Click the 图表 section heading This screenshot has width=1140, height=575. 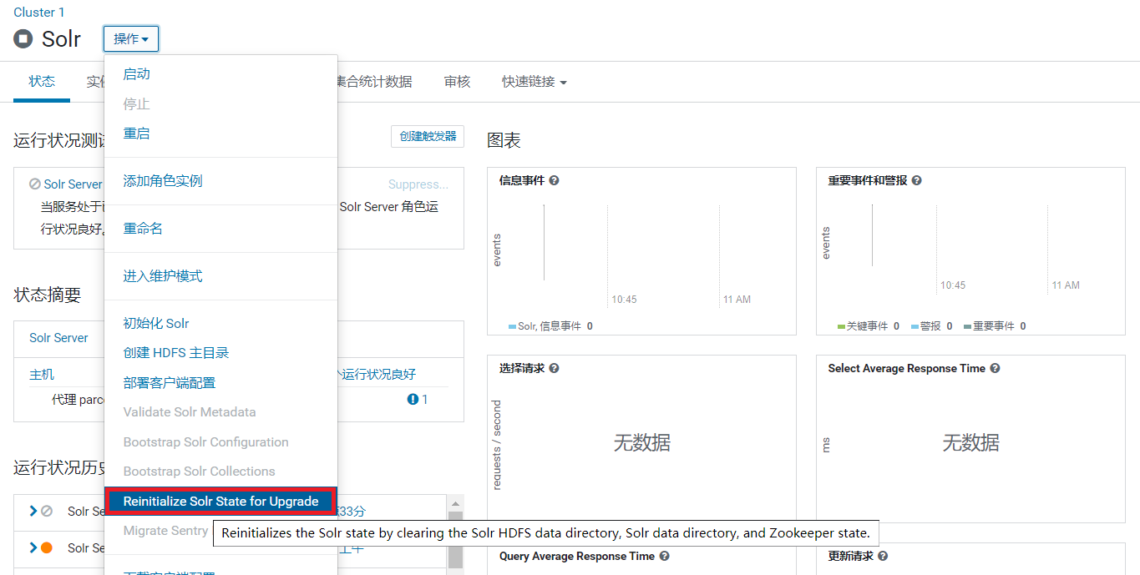point(504,140)
